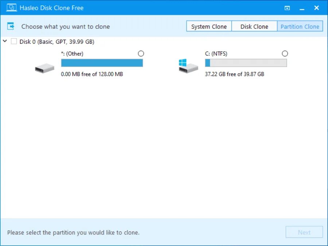This screenshot has height=246, width=328.
Task: Click the Hasleo Disk Clone app logo icon
Action: coord(12,8)
